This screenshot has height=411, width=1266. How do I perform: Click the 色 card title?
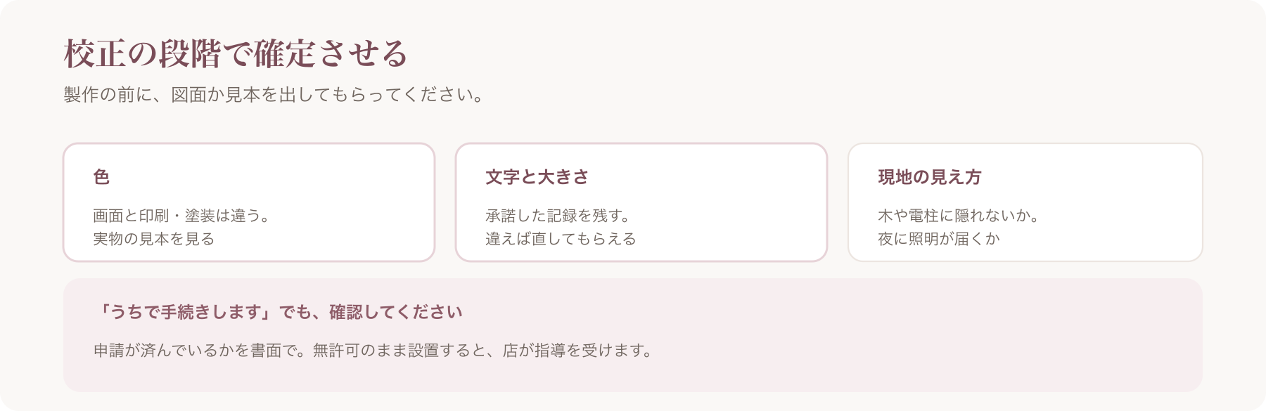tap(101, 177)
